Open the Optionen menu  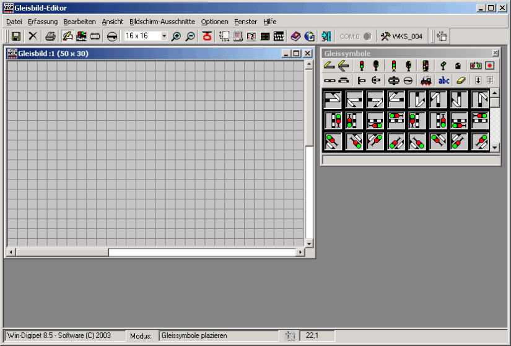pos(214,22)
